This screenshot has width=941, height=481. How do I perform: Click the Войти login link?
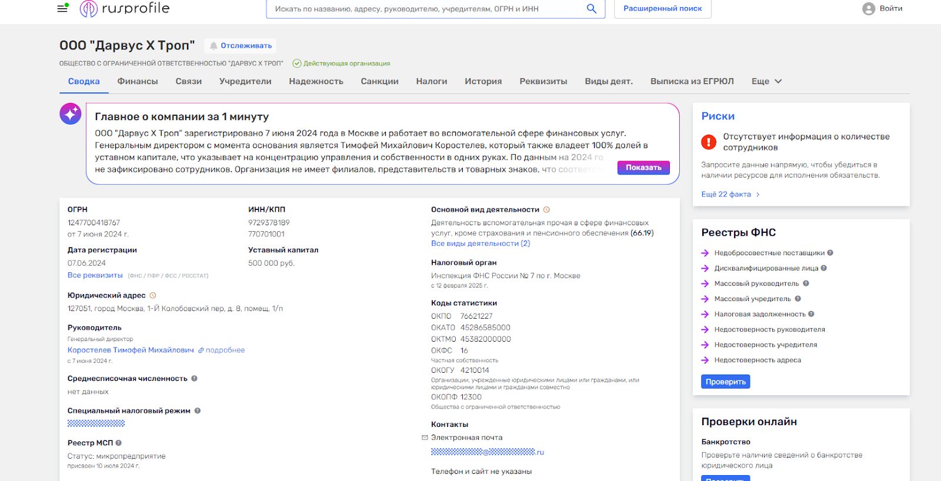891,9
